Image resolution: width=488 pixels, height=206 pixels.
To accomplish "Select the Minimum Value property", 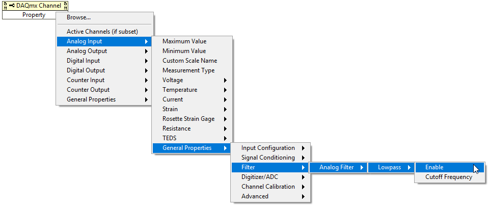I will 184,51.
